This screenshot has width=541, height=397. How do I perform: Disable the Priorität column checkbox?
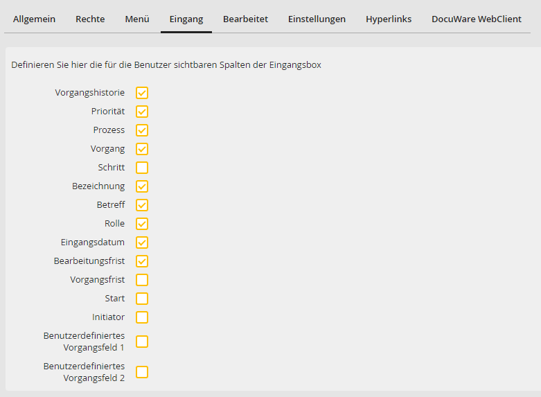tap(142, 112)
